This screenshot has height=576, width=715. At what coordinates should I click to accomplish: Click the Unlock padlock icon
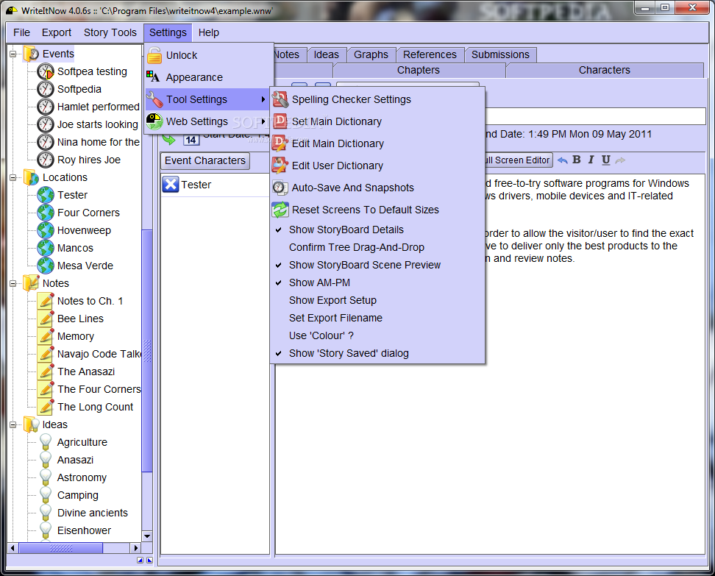(x=154, y=55)
